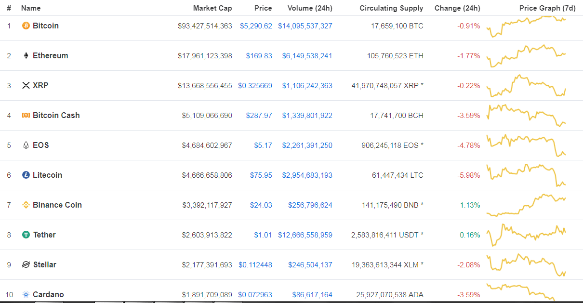Click the Litecoin logo icon
The height and width of the screenshot is (303, 583).
pyautogui.click(x=26, y=175)
